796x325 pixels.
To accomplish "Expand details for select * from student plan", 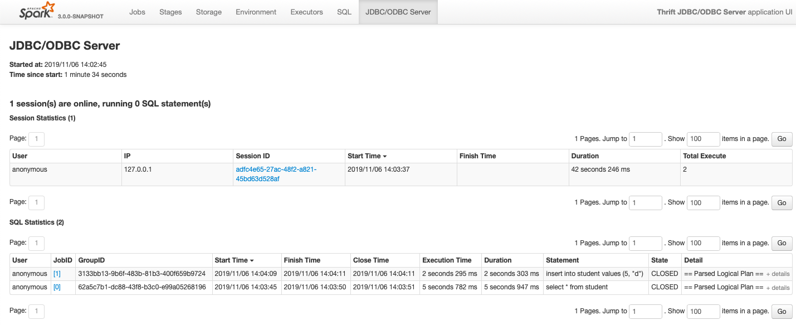I will 778,288.
